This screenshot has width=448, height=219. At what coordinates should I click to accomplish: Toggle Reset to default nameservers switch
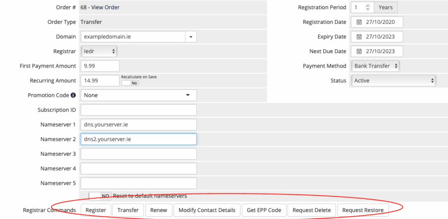point(100,196)
